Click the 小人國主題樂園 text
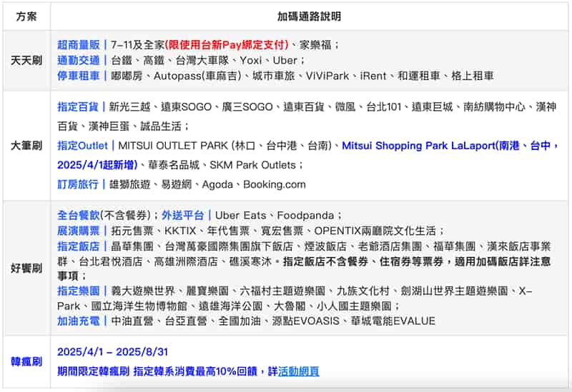This screenshot has height=392, width=572. (354, 306)
